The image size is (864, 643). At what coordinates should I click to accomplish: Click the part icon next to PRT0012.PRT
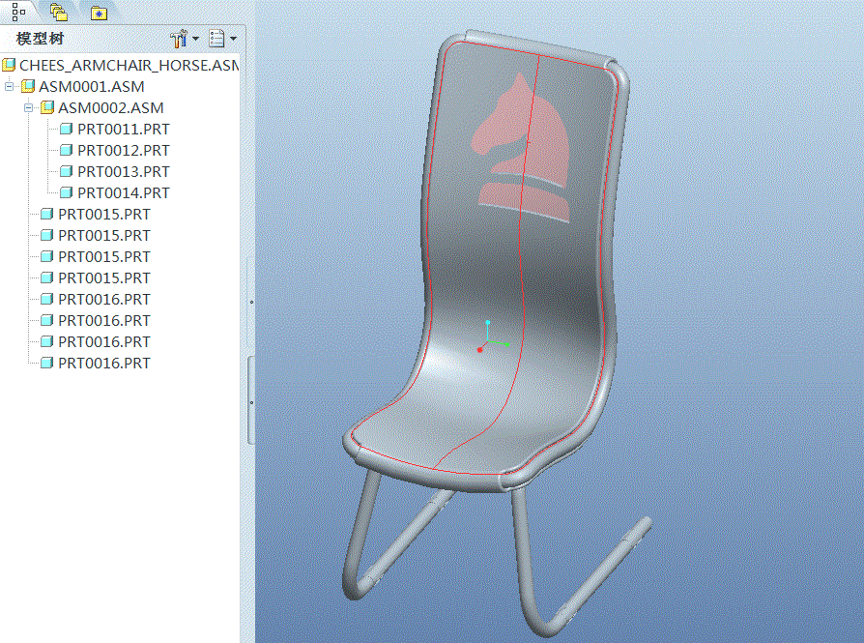[x=66, y=150]
